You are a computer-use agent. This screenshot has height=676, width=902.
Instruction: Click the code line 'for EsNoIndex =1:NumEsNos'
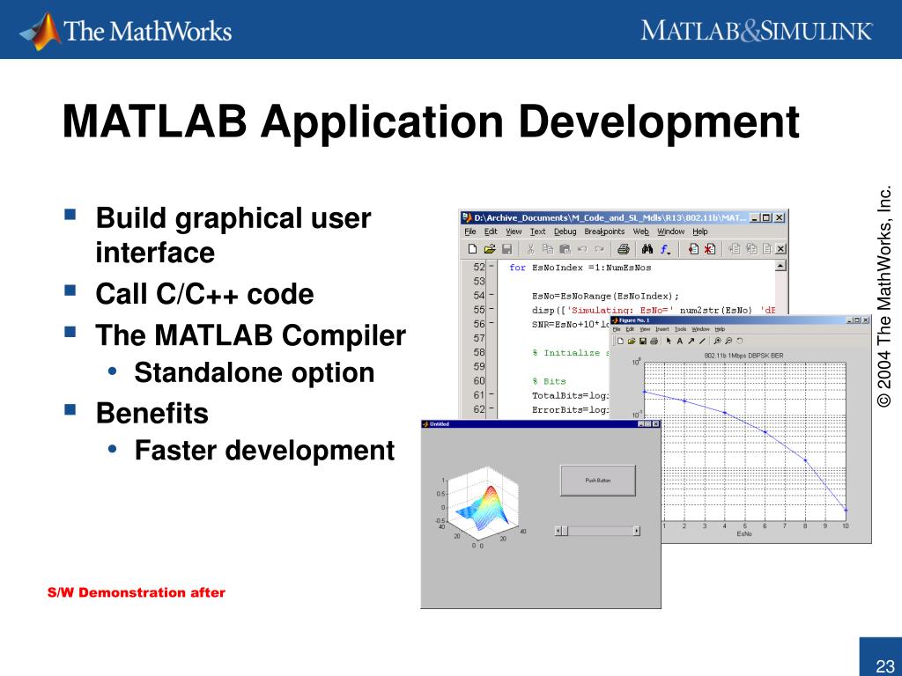[x=580, y=268]
